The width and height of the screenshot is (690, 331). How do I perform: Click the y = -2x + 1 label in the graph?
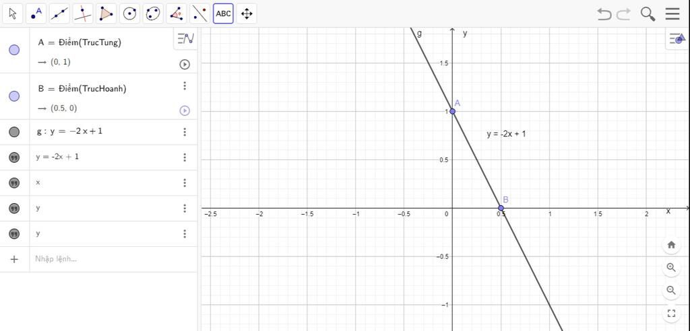pyautogui.click(x=506, y=134)
